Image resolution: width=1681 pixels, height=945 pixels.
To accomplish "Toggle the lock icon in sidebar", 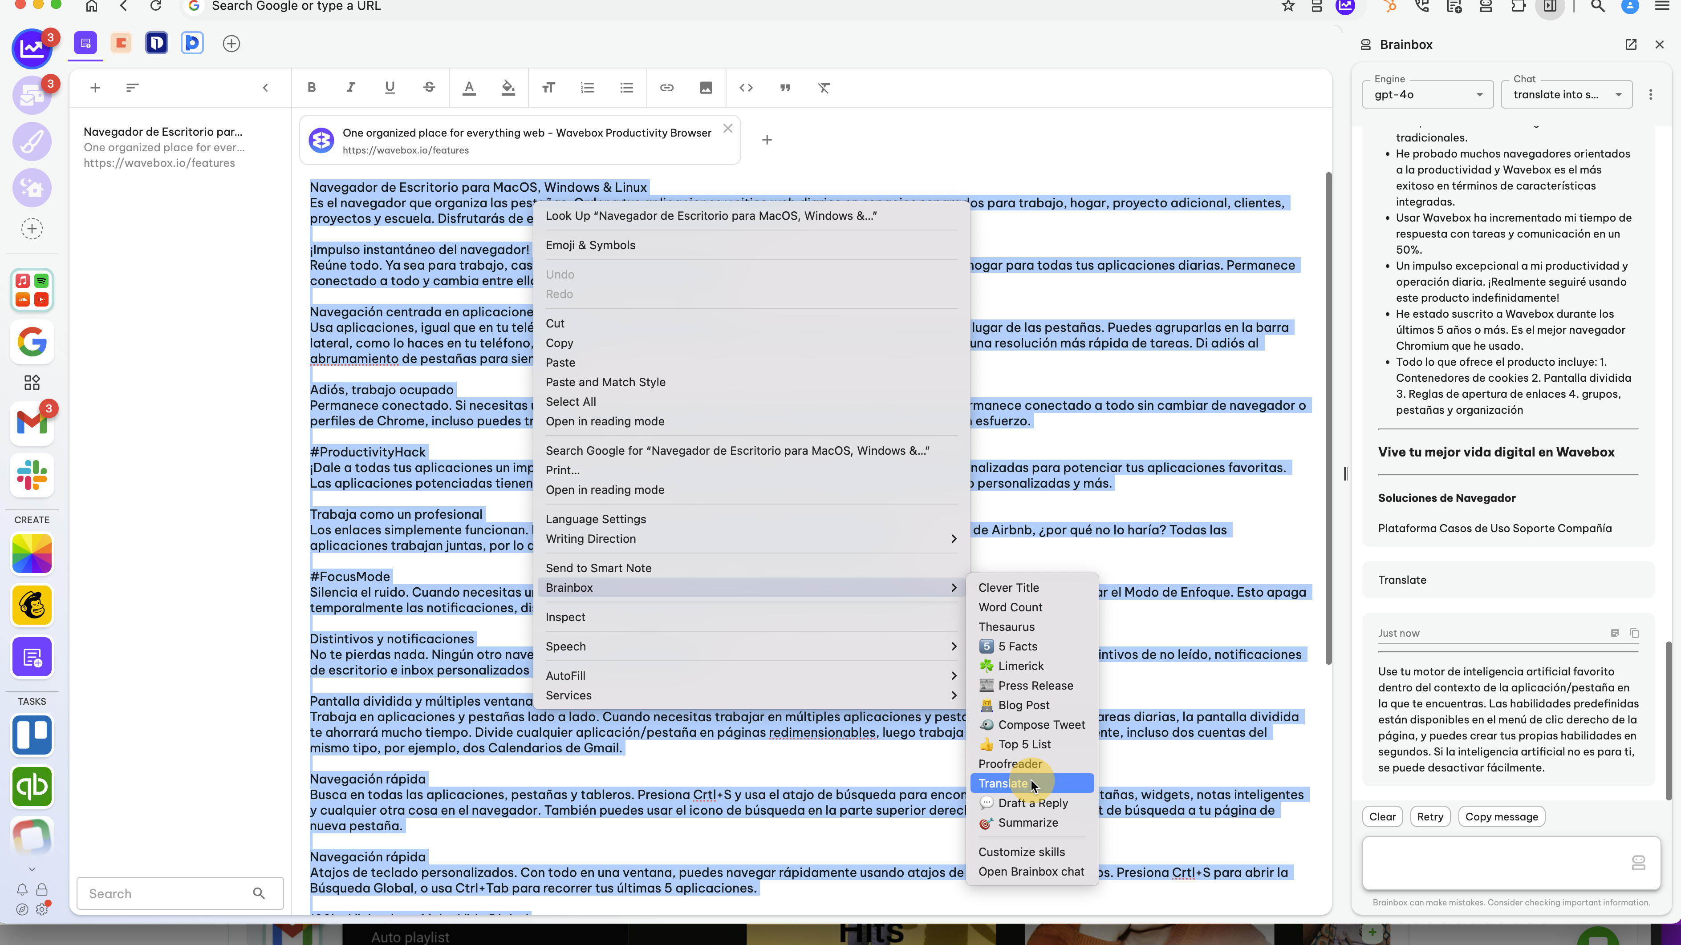I will (42, 889).
